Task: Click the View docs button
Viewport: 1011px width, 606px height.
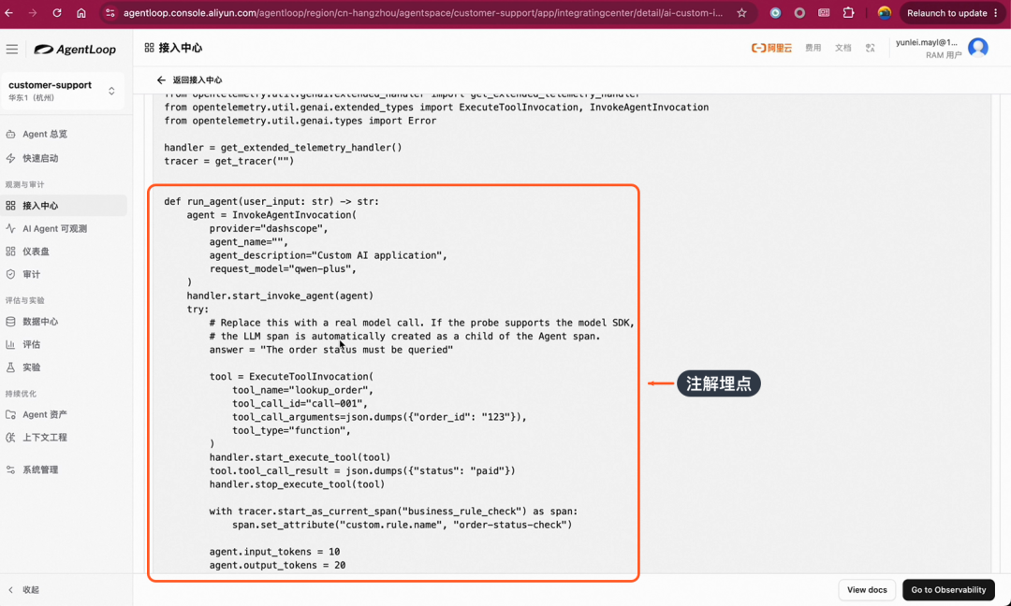Action: [867, 590]
